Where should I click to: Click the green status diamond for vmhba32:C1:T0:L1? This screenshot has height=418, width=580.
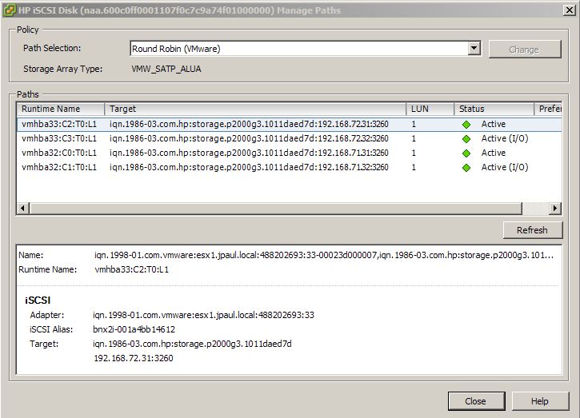466,168
